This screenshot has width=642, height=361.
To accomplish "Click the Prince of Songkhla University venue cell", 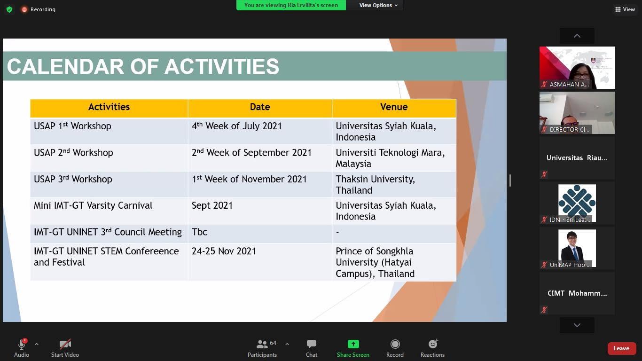I will click(x=394, y=262).
